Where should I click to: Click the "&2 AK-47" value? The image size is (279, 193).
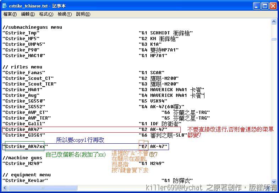point(153,129)
